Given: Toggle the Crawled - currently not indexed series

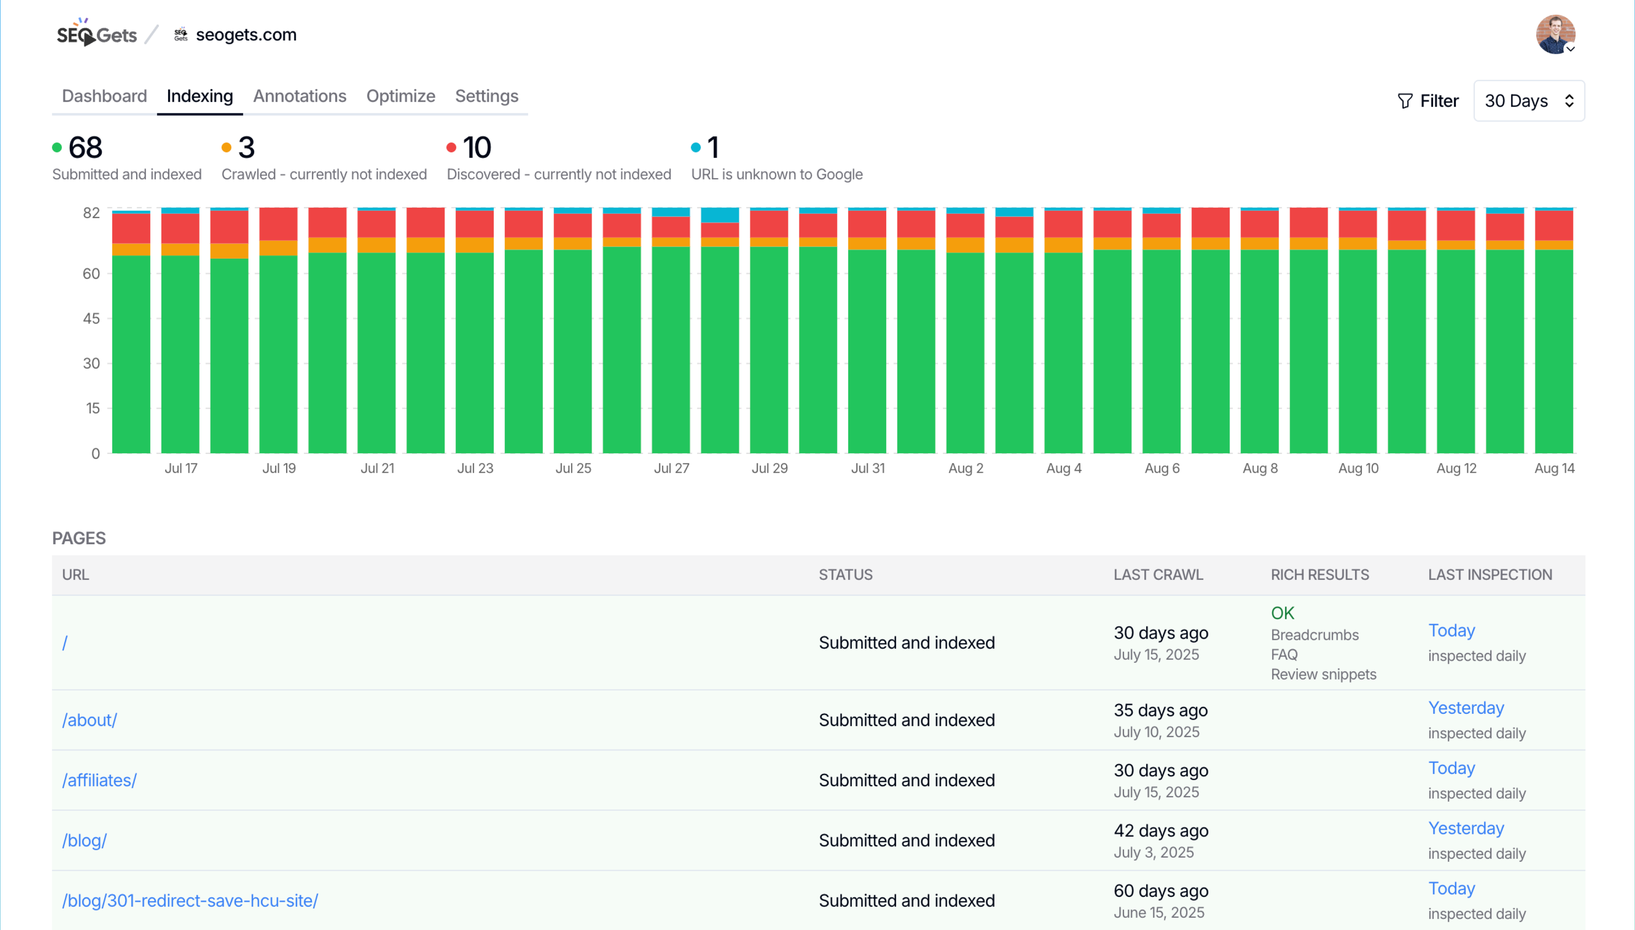Looking at the screenshot, I should [x=324, y=174].
